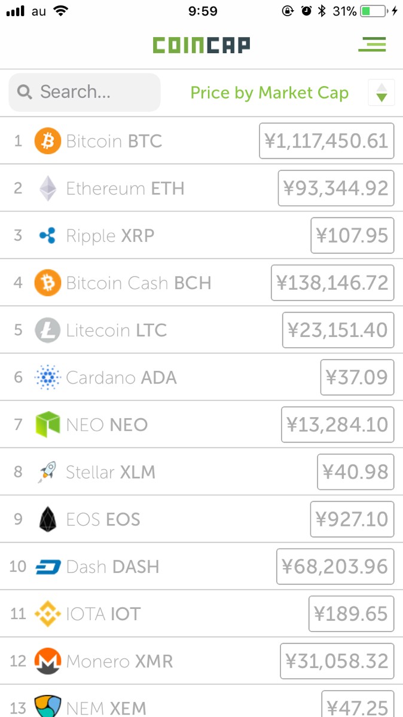Tap the Cardano ADA logo icon
This screenshot has height=717, width=403.
tap(48, 378)
